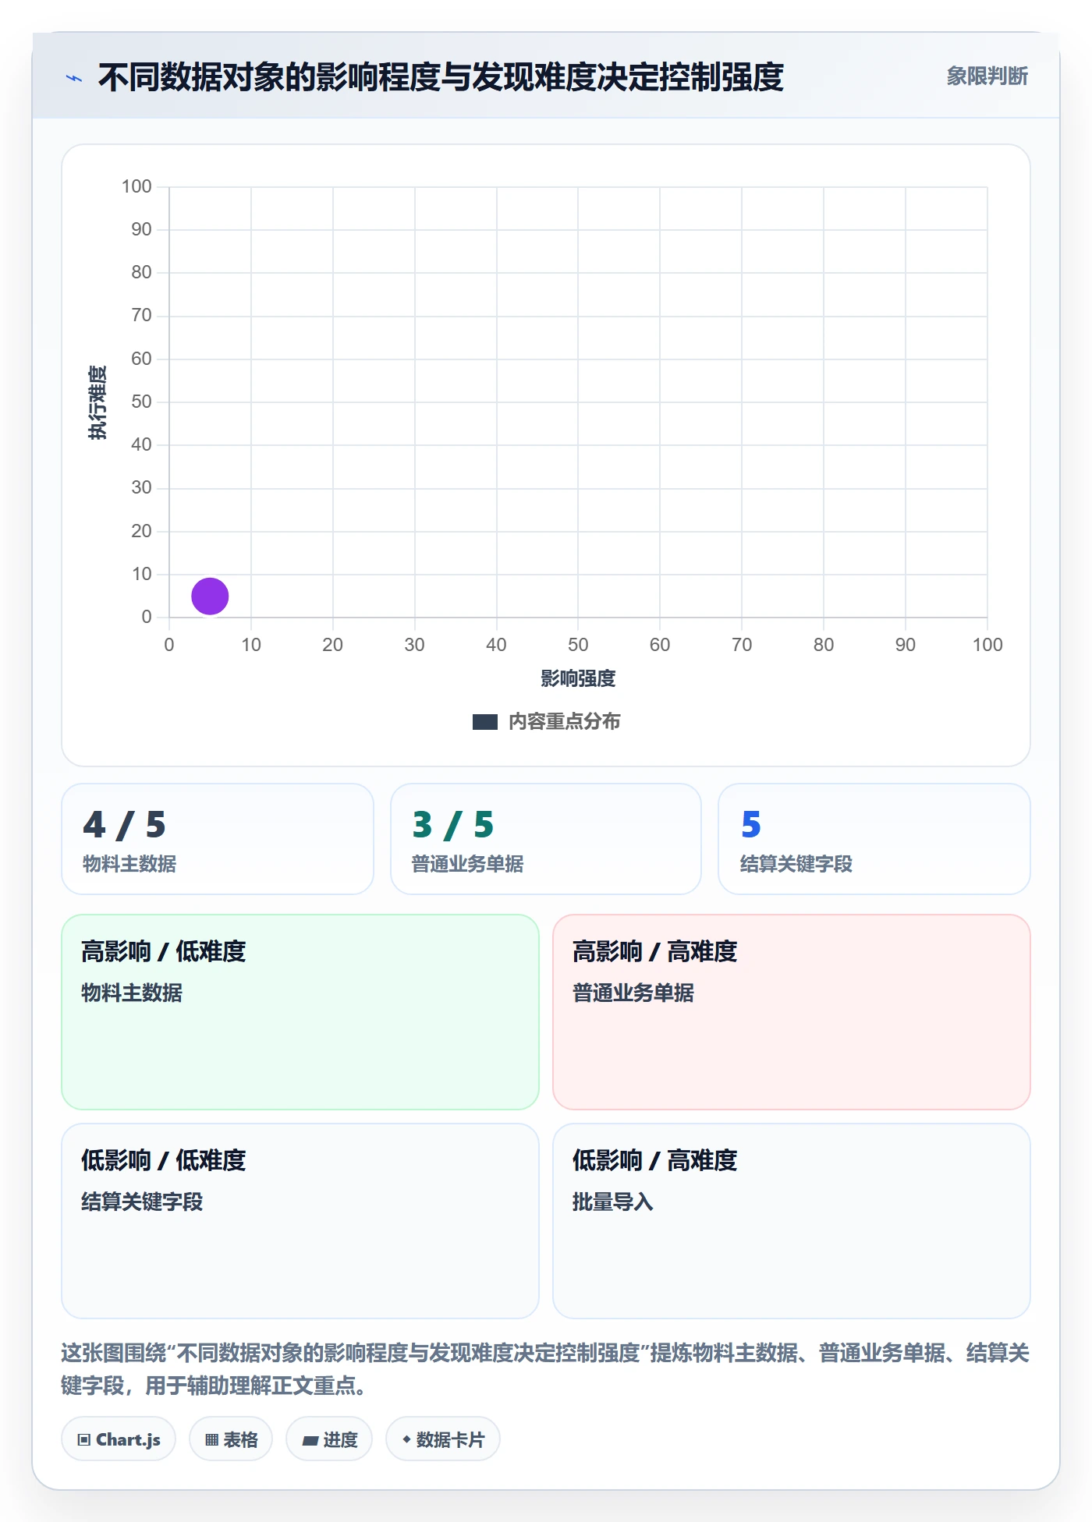Select the 5 结算关键字段 card
1092x1522 pixels.
click(x=874, y=839)
